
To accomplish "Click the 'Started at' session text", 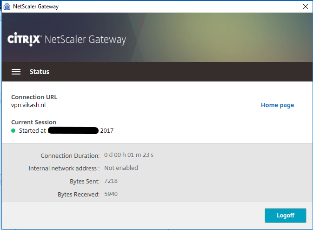I will (x=33, y=131).
